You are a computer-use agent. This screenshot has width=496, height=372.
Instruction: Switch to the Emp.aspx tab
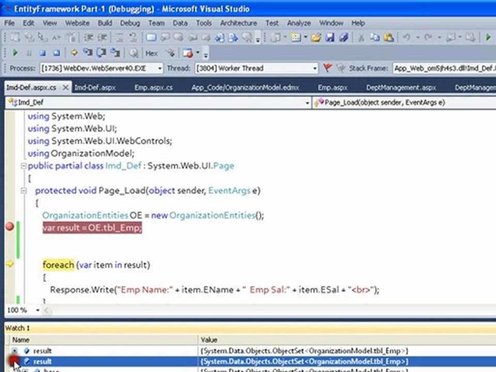pos(333,88)
